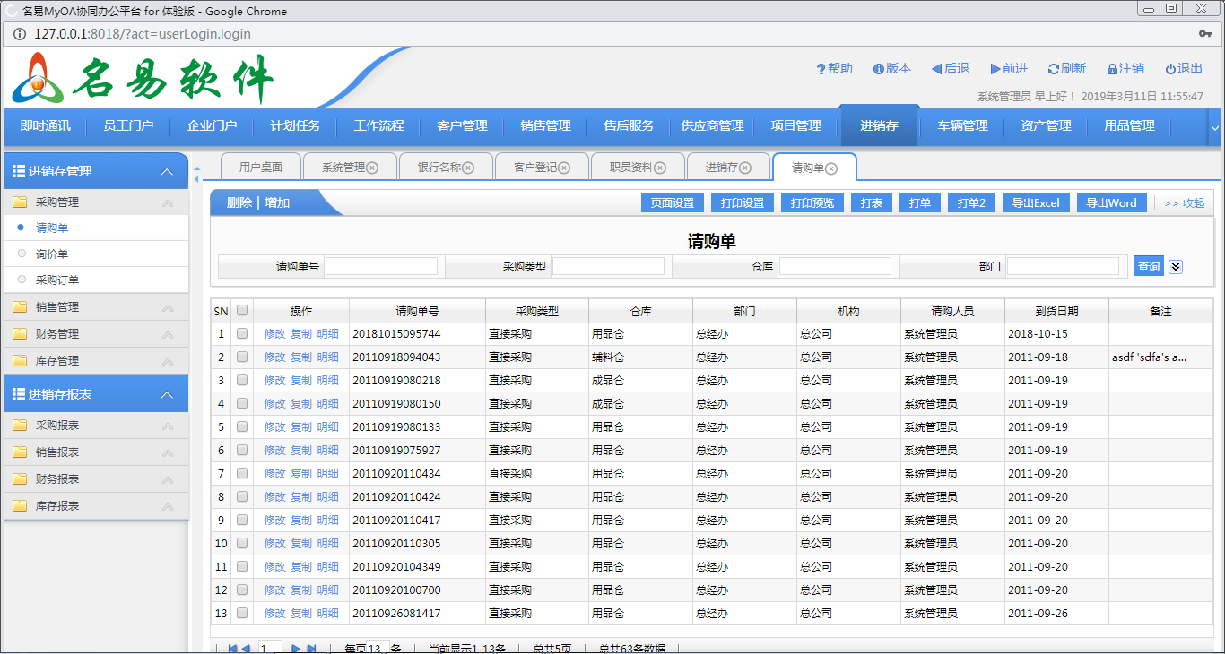Select the checkbox on row 5

242,426
